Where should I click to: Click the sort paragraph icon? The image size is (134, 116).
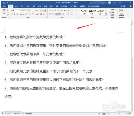click(73, 11)
